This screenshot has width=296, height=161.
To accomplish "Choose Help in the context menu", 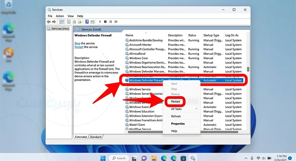I will click(174, 131).
